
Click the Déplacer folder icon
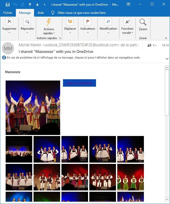pos(70,22)
